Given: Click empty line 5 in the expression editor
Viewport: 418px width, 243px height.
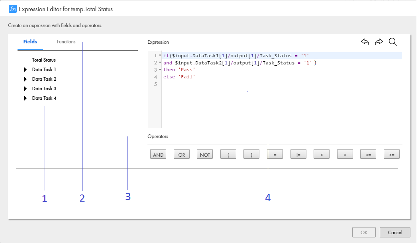Looking at the screenshot, I should (282, 84).
